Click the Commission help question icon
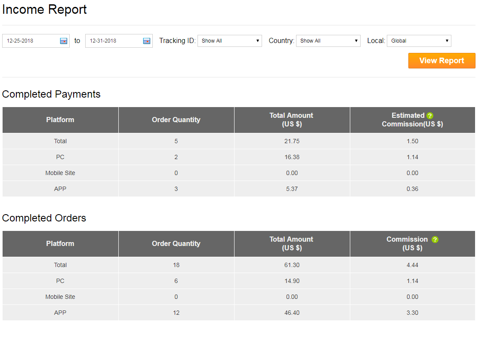 pos(435,240)
